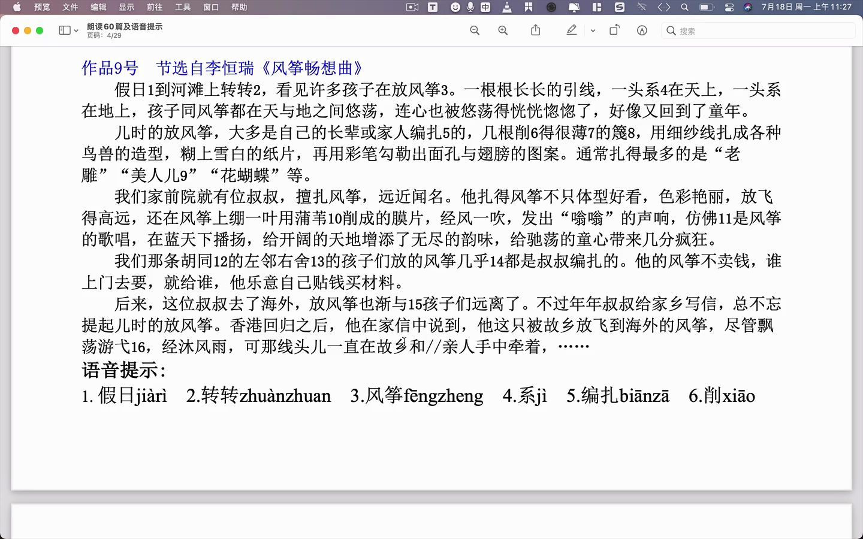Click the line starting 我们家前院就有位叔叔
863x539 pixels.
point(444,196)
